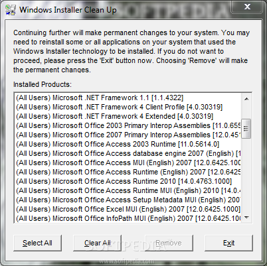
Task: Select Office Access Runtime (English) 2007 entry
Action: pos(128,172)
